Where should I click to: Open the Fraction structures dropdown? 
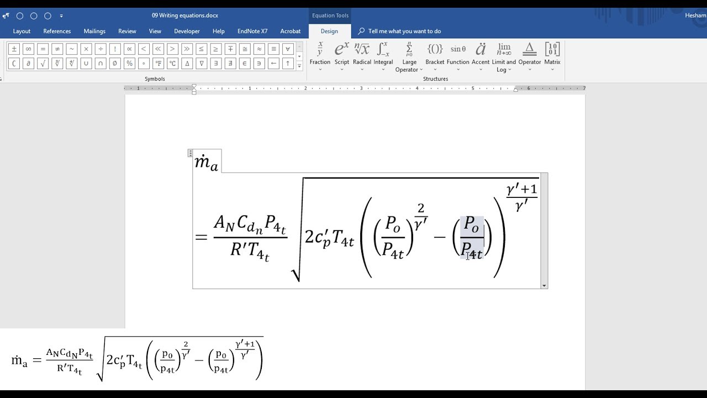click(x=320, y=56)
